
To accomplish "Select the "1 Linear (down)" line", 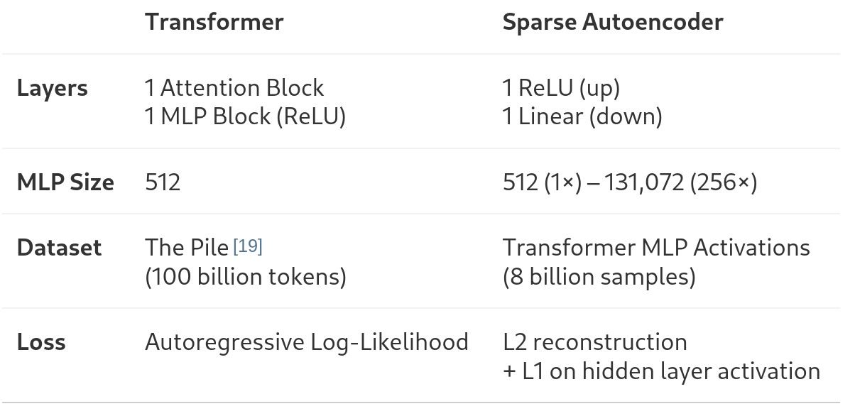I will click(582, 116).
